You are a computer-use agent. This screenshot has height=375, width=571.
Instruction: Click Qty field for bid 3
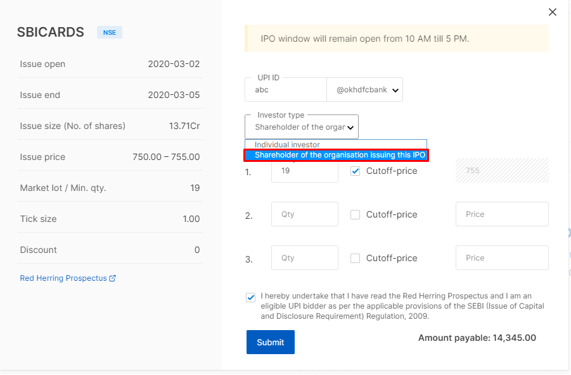tap(305, 257)
